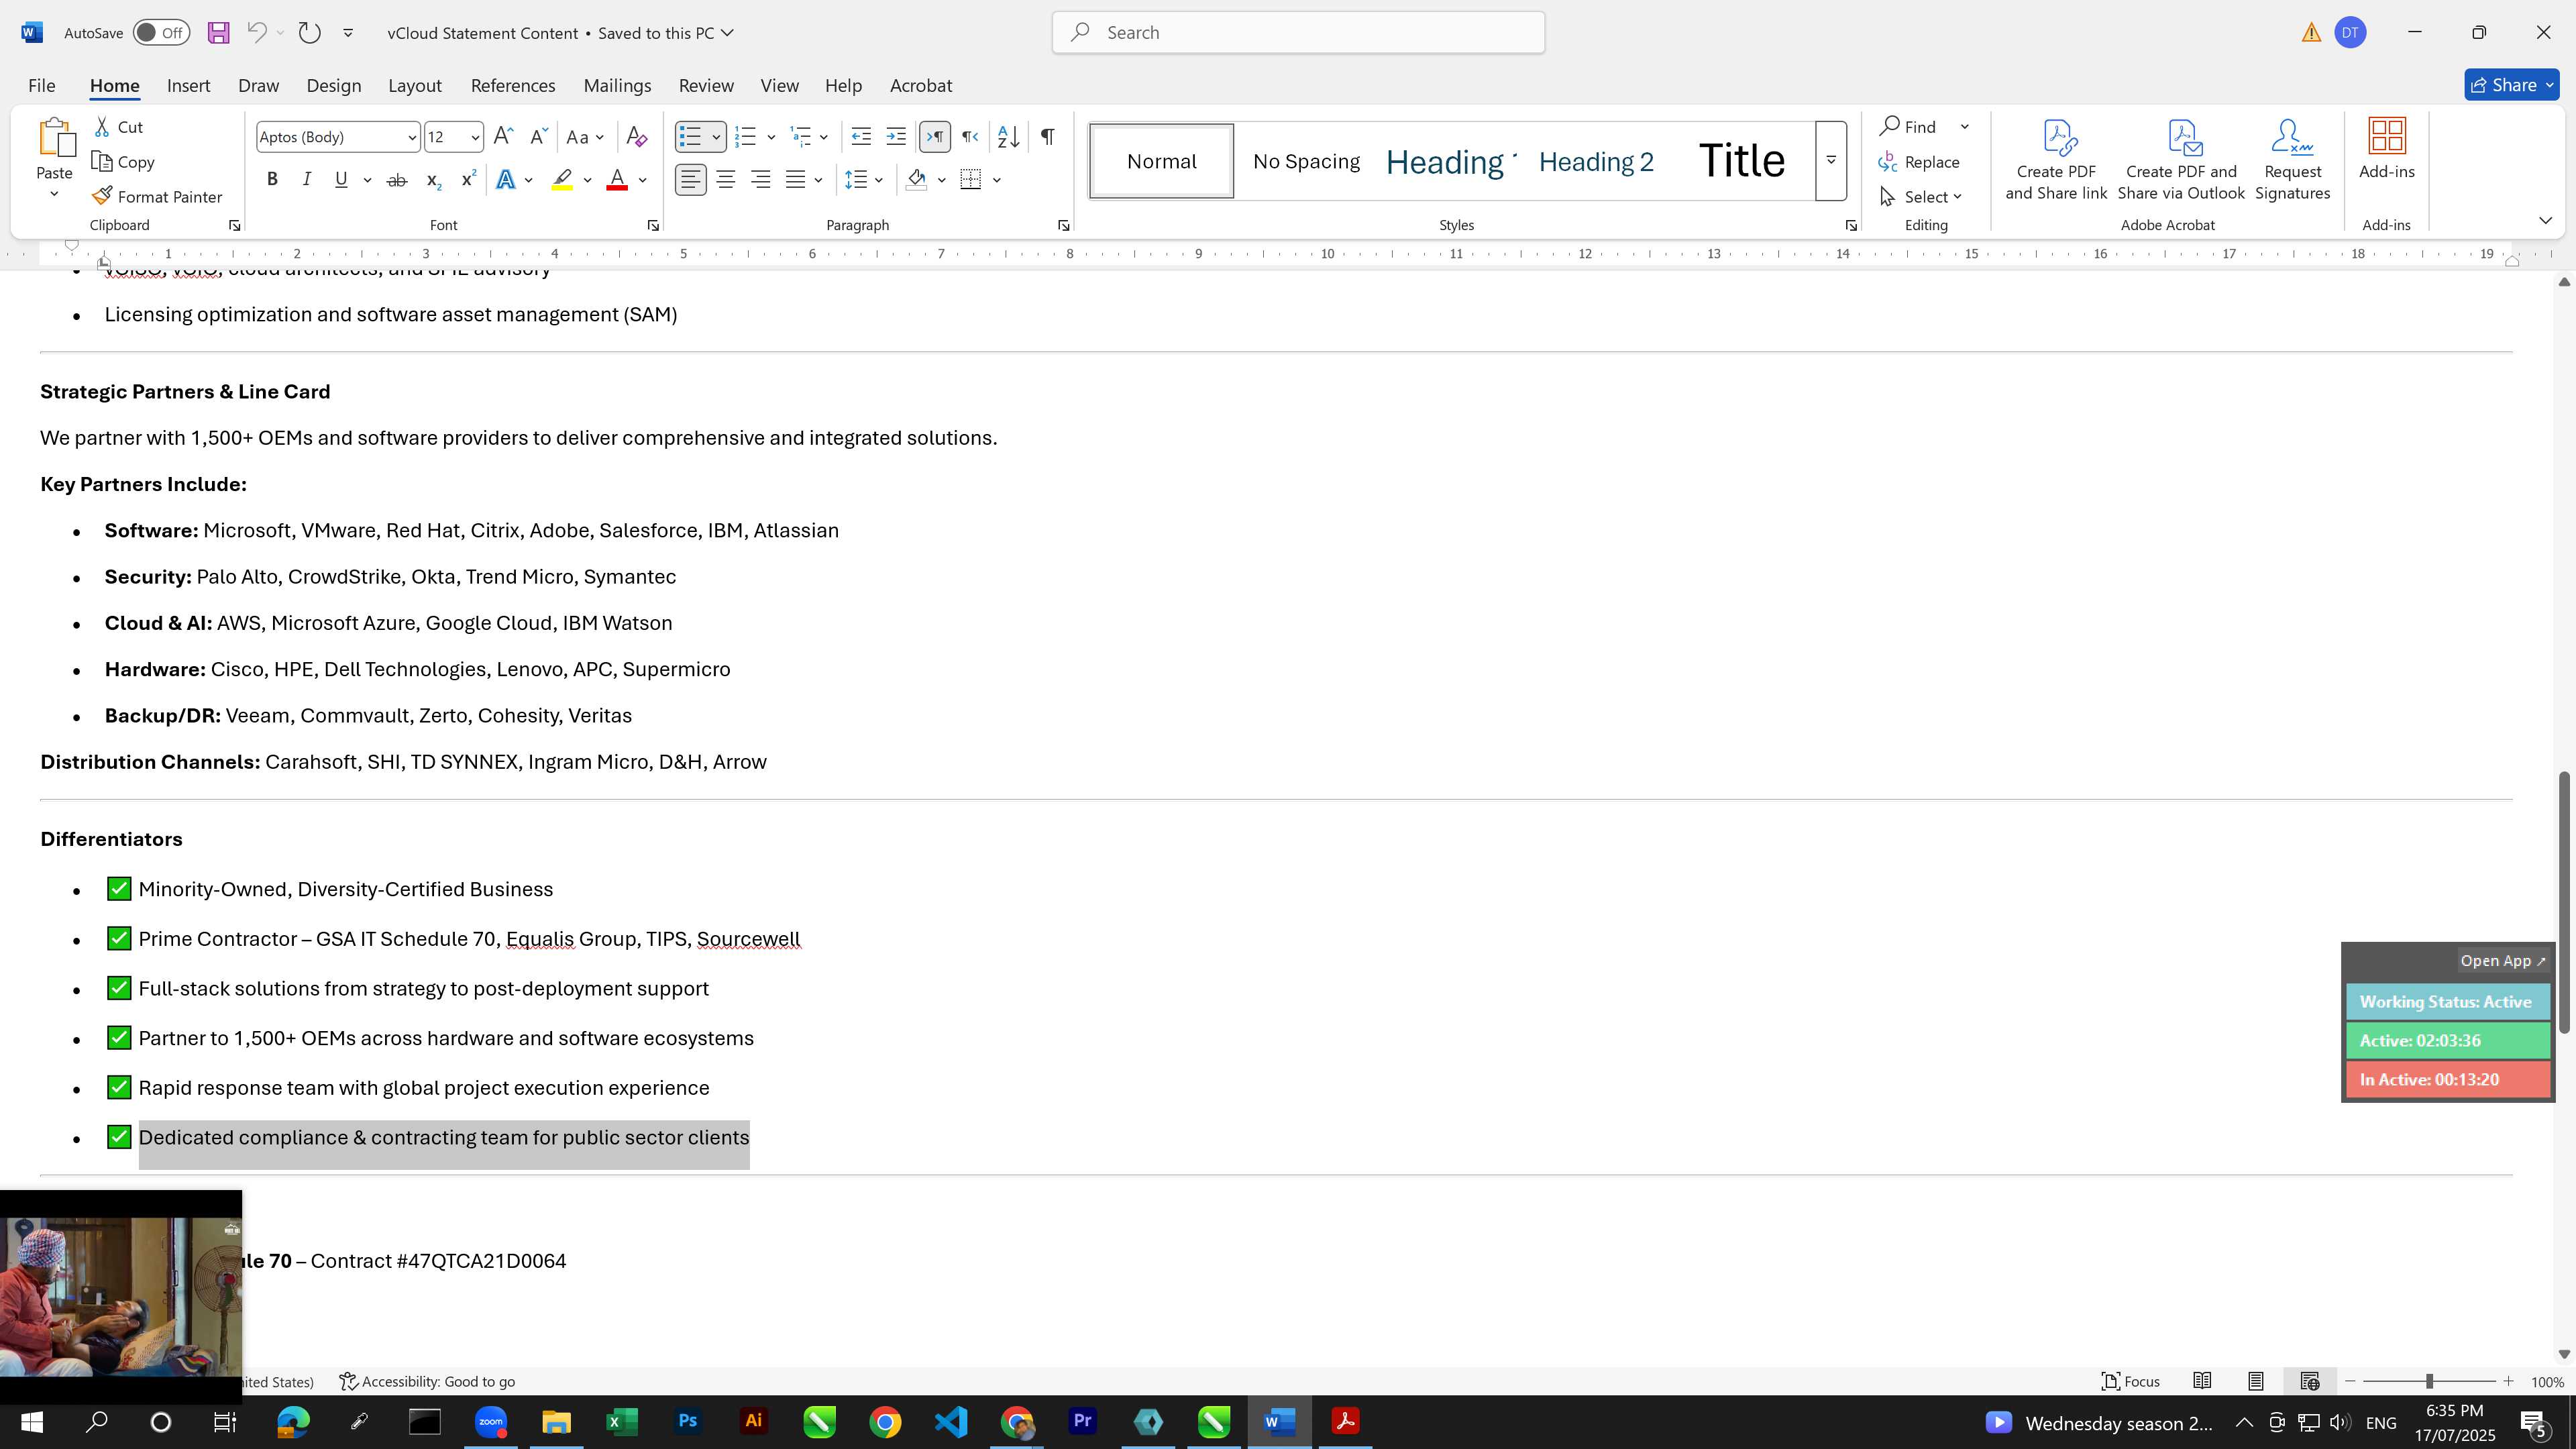Open the font size dropdown
The height and width of the screenshot is (1449, 2576).
[x=475, y=137]
